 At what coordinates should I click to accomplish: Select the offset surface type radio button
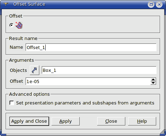[x=12, y=25]
